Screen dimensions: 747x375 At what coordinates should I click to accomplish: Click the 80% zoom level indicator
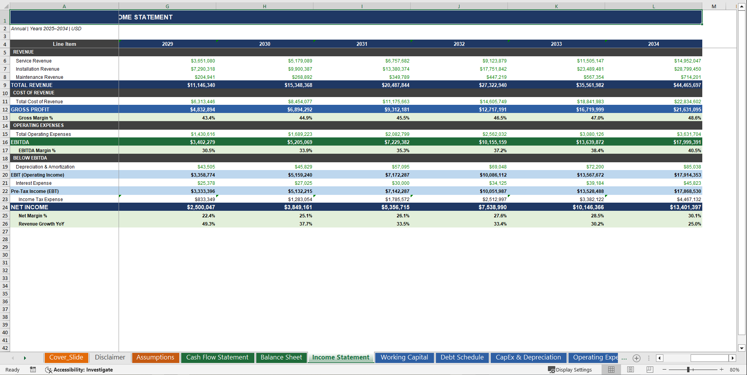tap(735, 370)
